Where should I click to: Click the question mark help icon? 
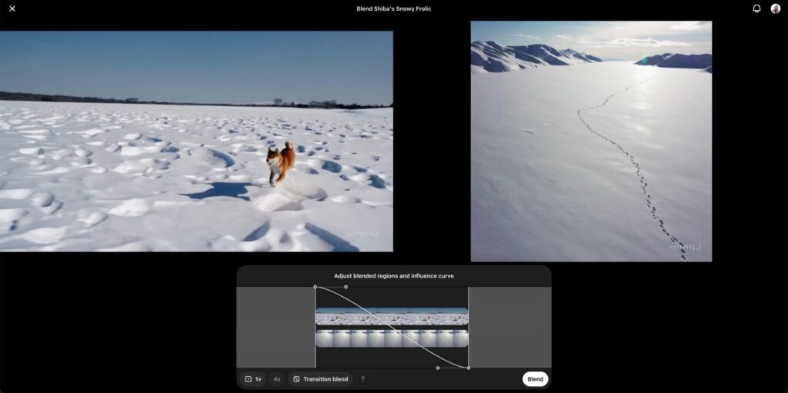point(362,379)
